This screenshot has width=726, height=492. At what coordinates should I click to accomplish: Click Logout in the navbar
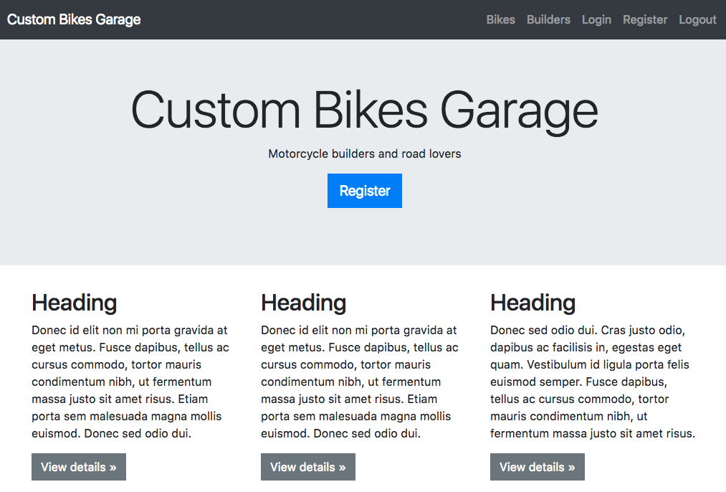(697, 19)
